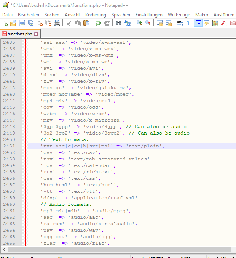Click the 'audio/x-realaudio' string
The height and width of the screenshot is (258, 236).
pyautogui.click(x=106, y=224)
